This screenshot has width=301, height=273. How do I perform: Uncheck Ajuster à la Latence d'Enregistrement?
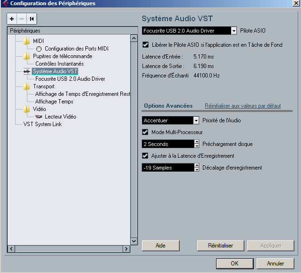coord(146,155)
